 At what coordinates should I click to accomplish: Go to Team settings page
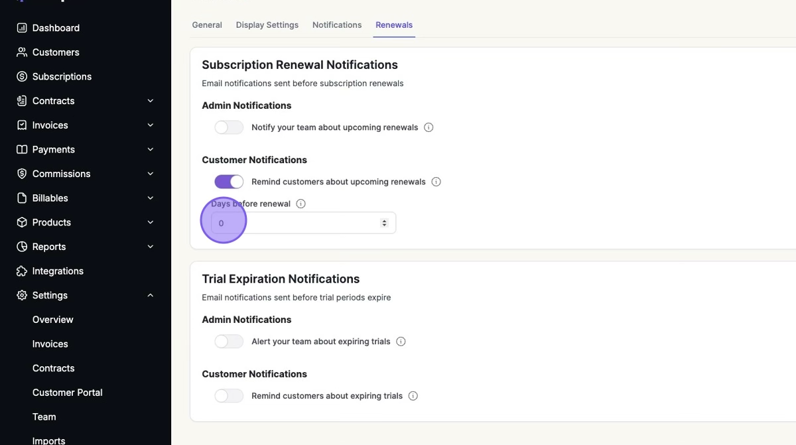click(x=44, y=416)
